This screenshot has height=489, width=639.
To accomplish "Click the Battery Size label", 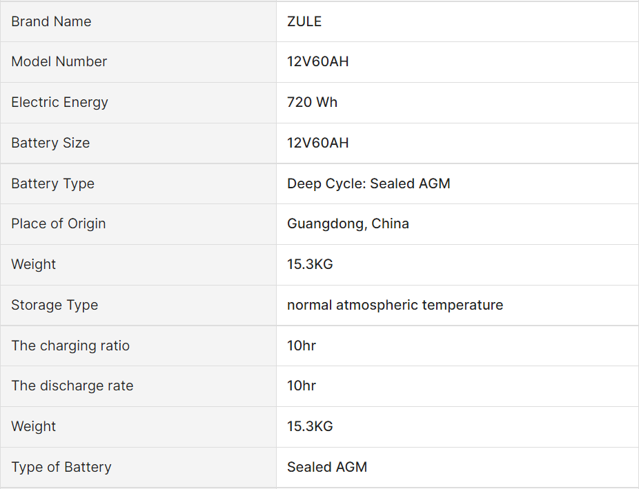I will [x=50, y=143].
